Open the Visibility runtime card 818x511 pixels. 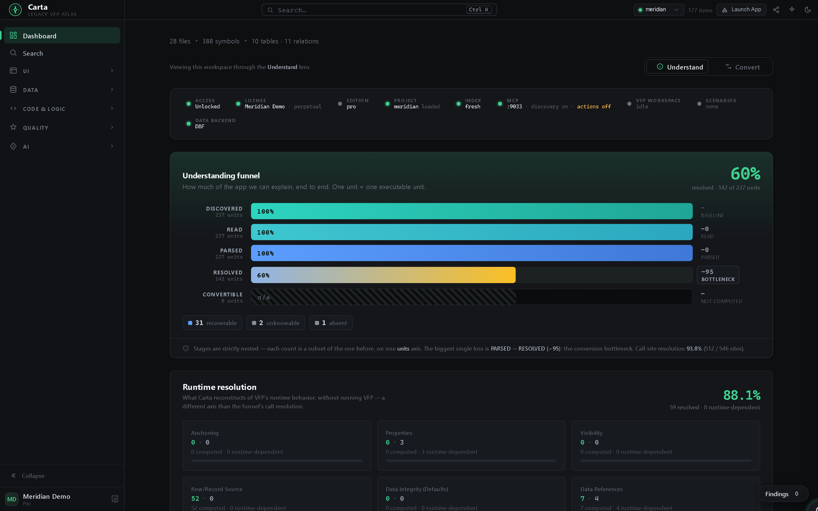click(666, 445)
